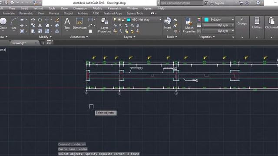The image size is (278, 156).
Task: Open the Help menu
Action: [x=161, y=8]
